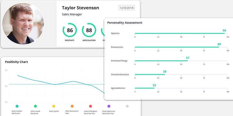Select the purple How Supervisor Describes You dot

pos(109,106)
